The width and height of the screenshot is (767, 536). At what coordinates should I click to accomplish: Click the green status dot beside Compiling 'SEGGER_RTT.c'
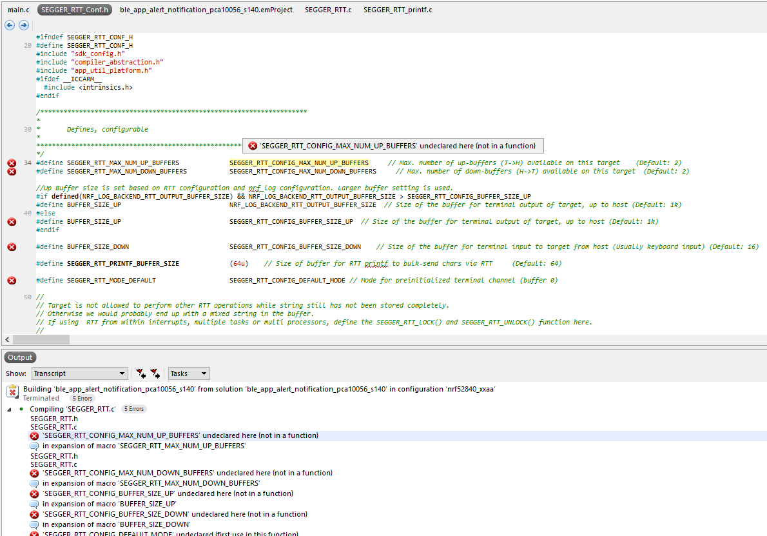(x=21, y=409)
